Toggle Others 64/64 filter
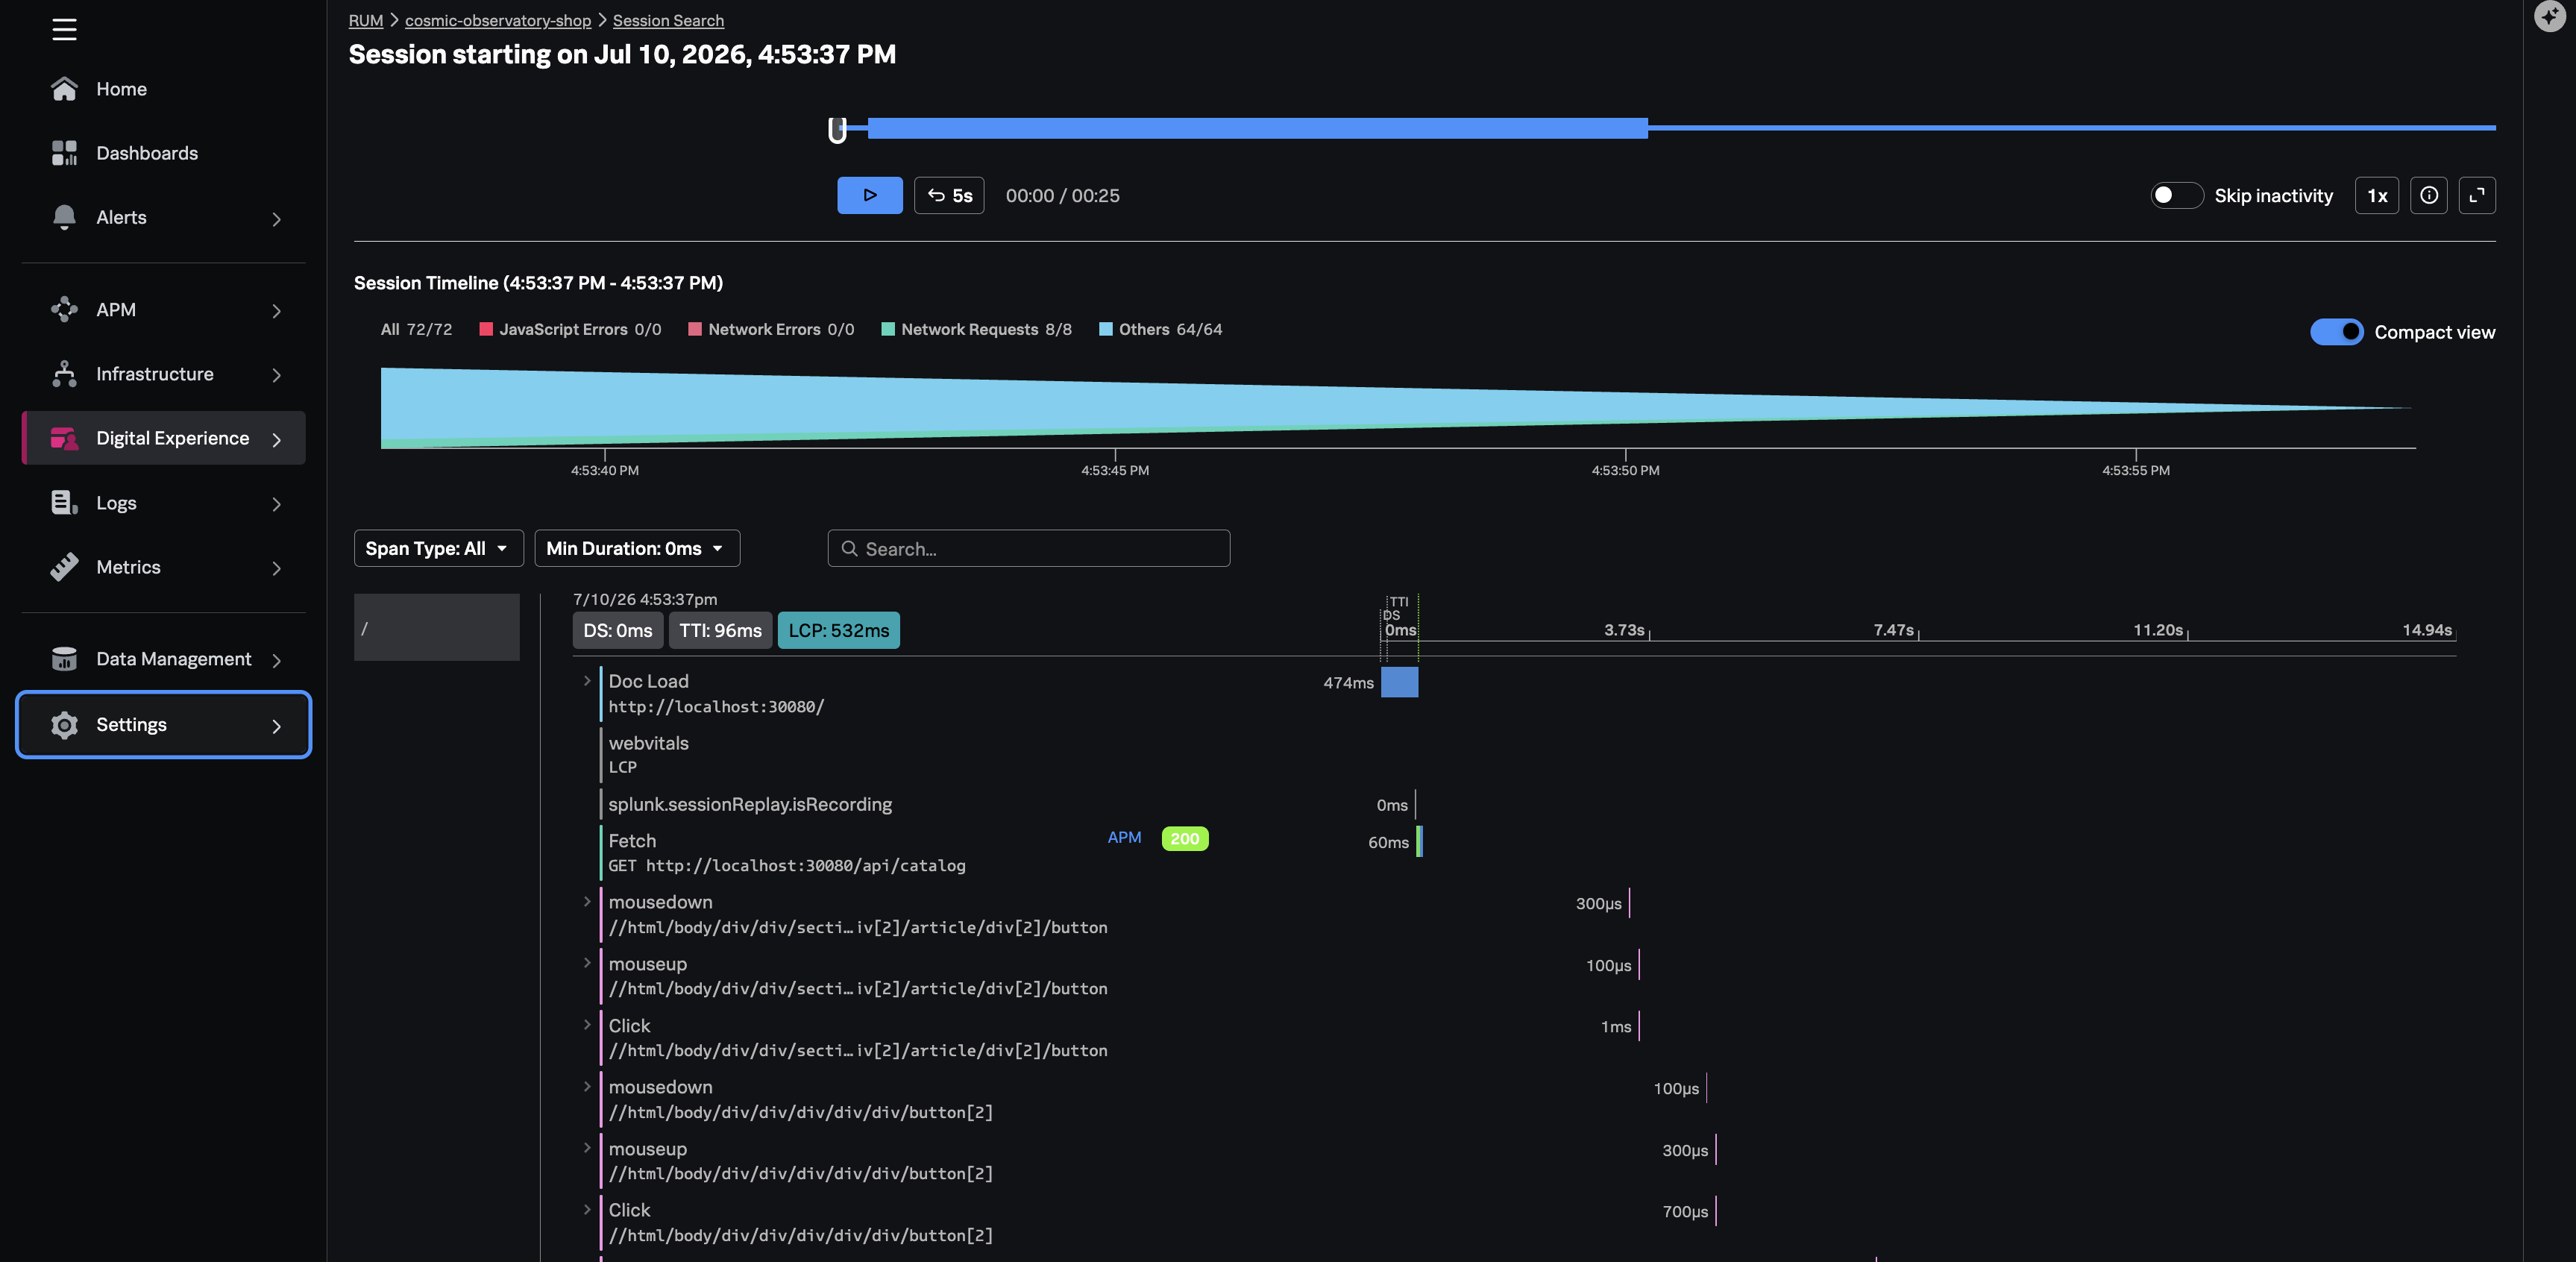Screen dimensions: 2576x1262 pos(1160,329)
